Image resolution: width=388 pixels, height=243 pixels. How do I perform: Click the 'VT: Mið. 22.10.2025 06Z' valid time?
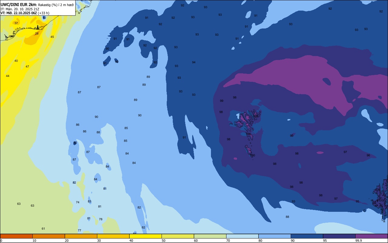[x=19, y=13]
